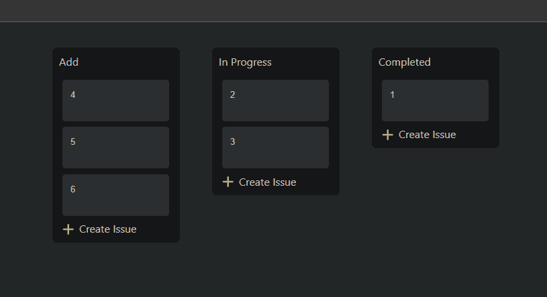
Task: Select issue card 1 in Completed
Action: click(435, 101)
